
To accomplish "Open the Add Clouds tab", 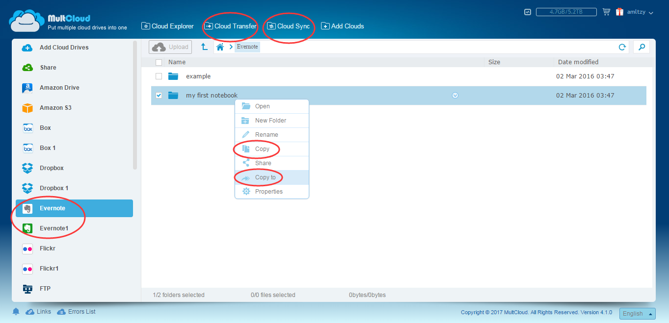I will [x=343, y=26].
